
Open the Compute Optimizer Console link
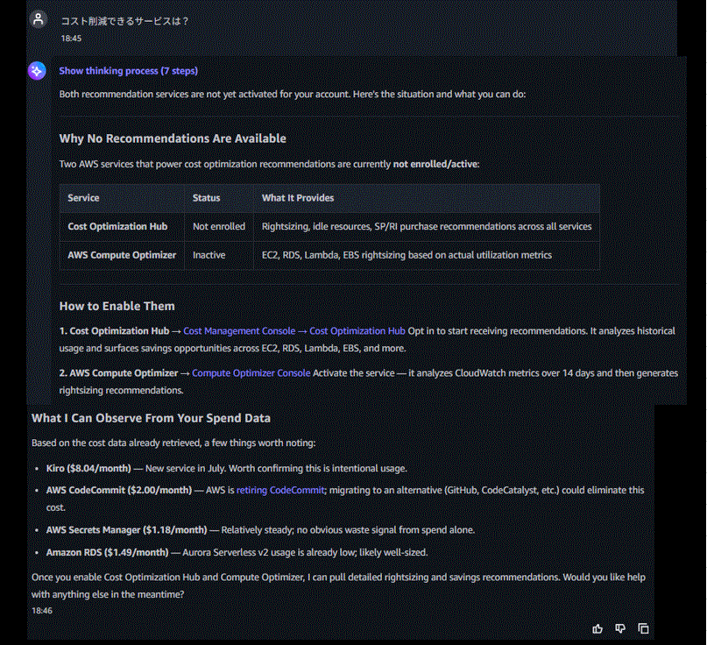point(251,373)
